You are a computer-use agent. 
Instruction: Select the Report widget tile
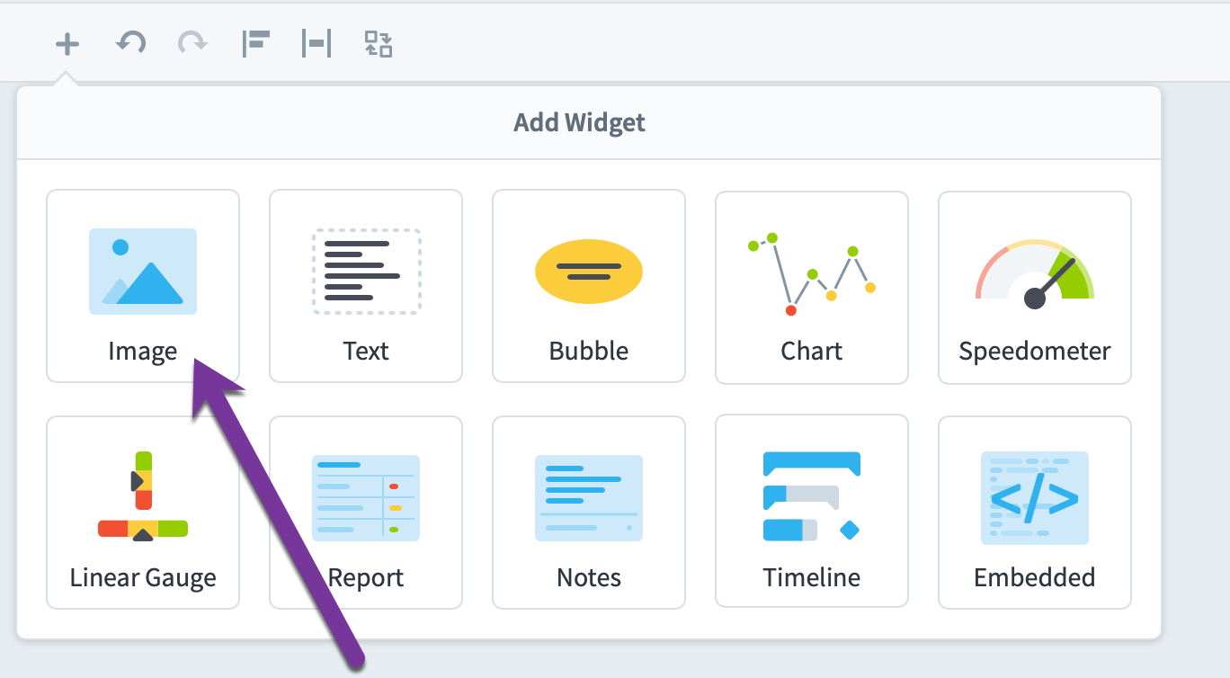click(366, 513)
